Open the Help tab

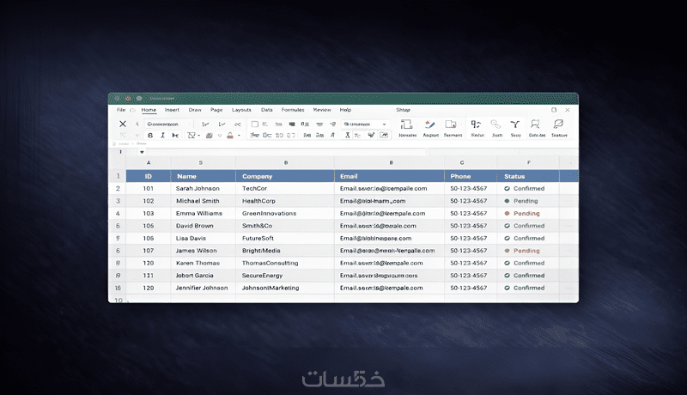345,110
